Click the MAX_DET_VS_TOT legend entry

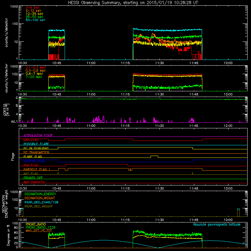39,231
